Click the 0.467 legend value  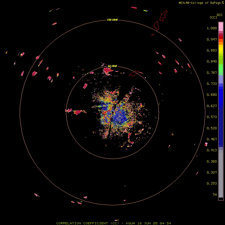(212, 139)
